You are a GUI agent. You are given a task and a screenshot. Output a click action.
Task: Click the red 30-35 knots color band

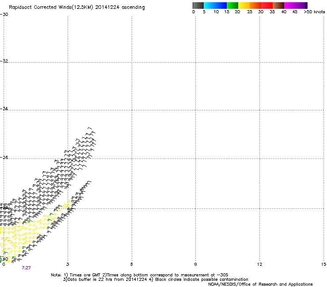(x=267, y=5)
